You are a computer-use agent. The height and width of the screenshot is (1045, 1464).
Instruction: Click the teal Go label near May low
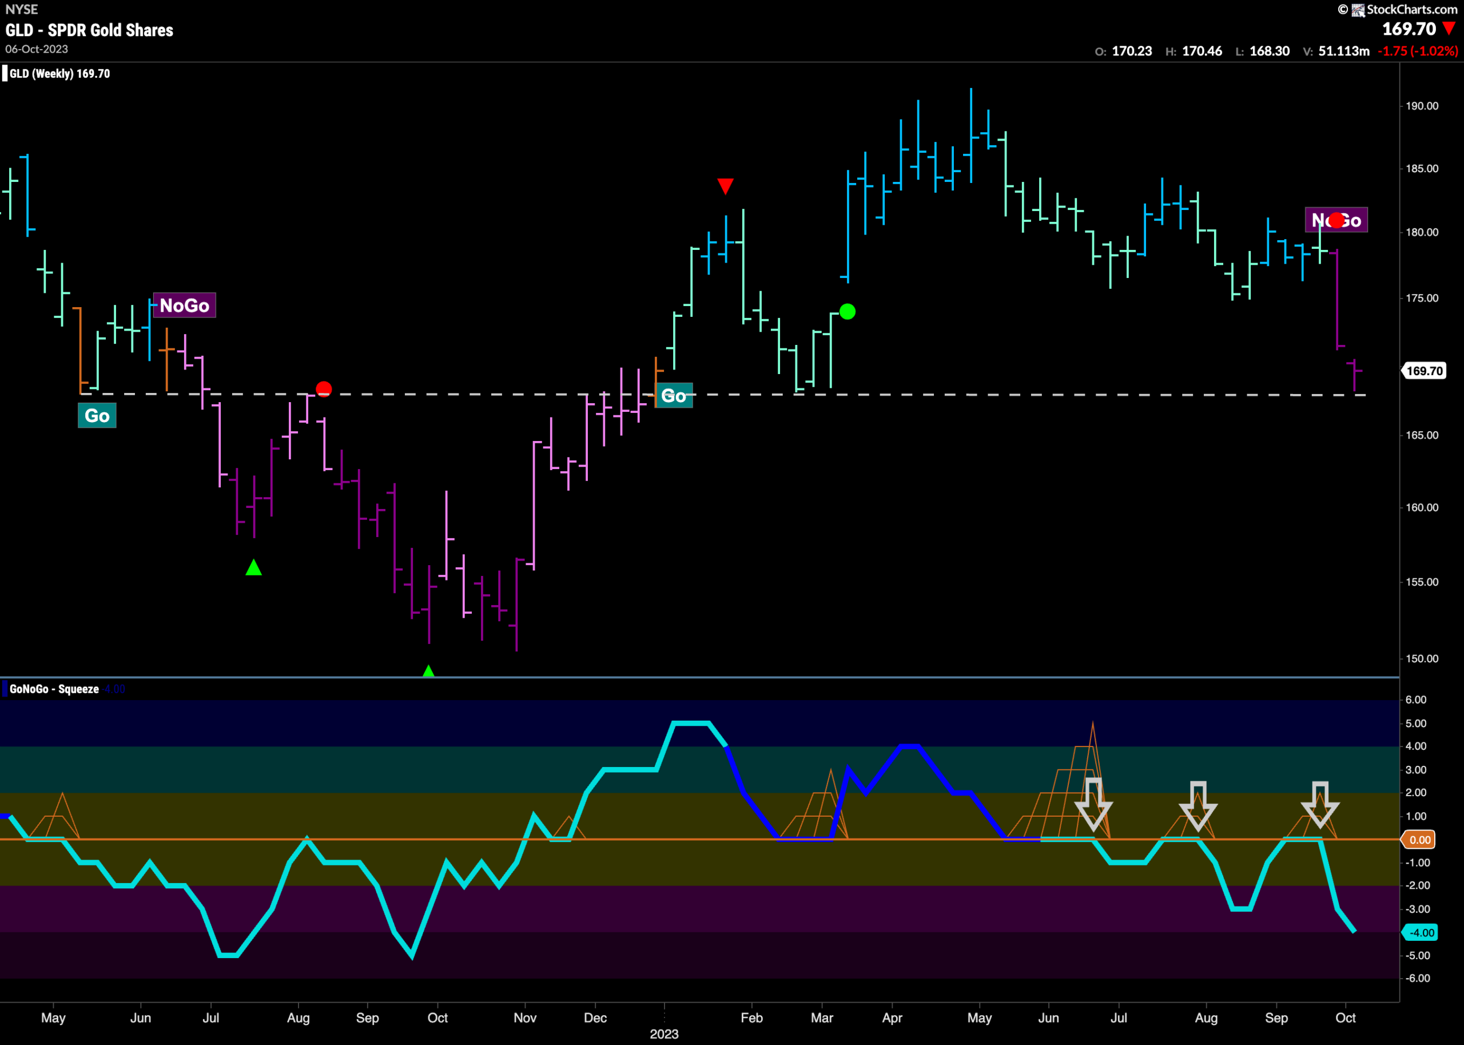click(x=97, y=415)
